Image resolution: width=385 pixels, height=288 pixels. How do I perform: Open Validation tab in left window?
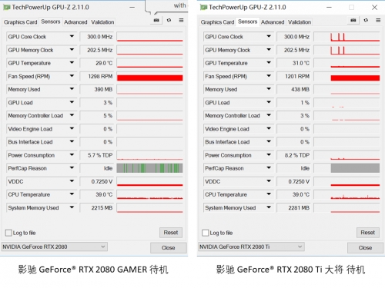click(102, 22)
